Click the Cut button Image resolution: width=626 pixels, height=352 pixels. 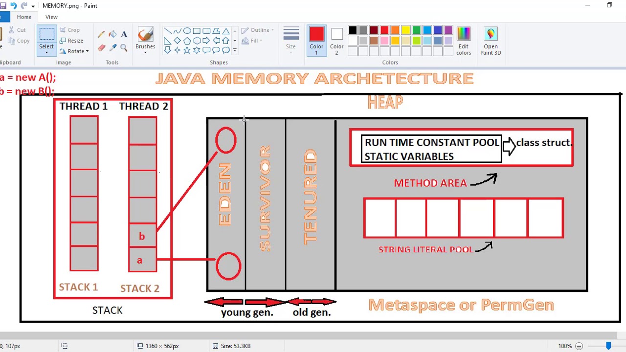(17, 30)
